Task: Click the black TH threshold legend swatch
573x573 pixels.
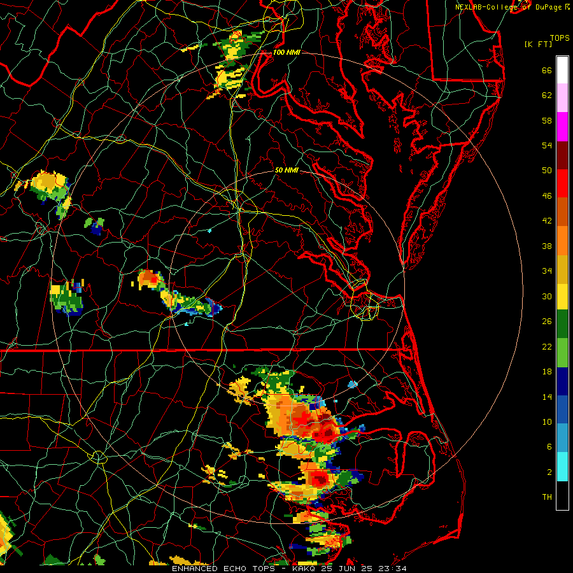Action: [562, 495]
